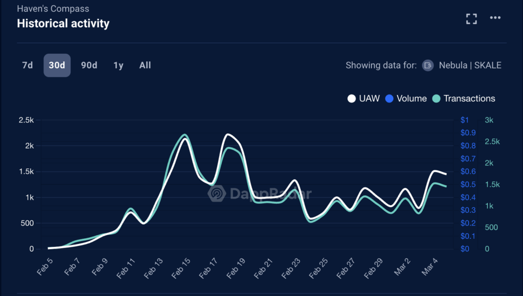Click the Nebula SKALE wallet icon
Viewport: 523px width, 296px height.
click(x=427, y=65)
